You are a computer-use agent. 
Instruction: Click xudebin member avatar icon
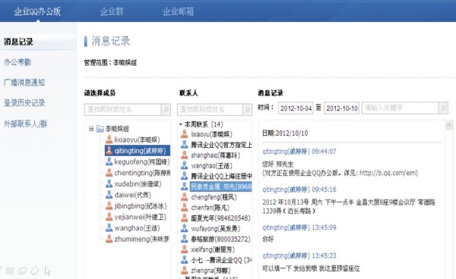tap(109, 183)
